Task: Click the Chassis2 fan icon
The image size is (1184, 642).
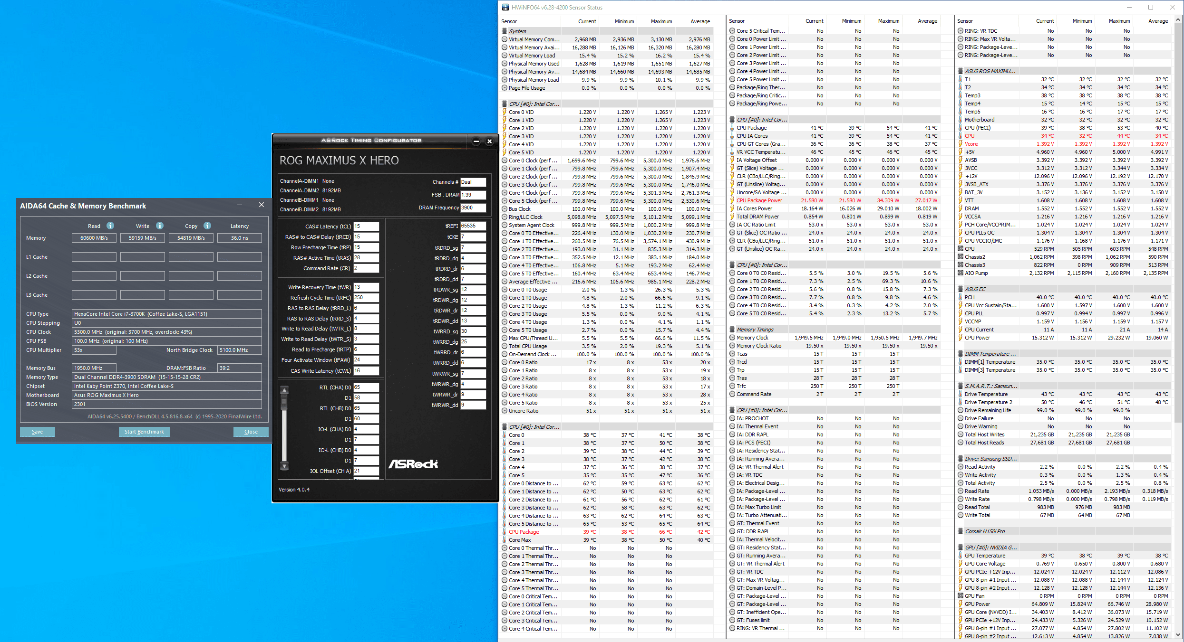Action: [961, 257]
